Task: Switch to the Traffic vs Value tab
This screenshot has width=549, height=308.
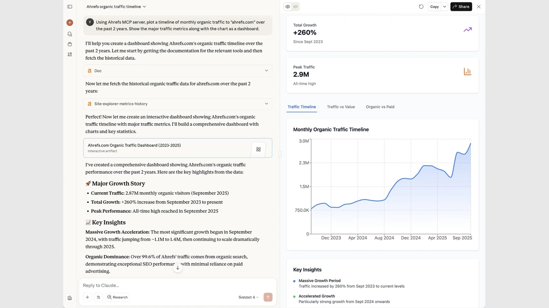Action: pyautogui.click(x=341, y=107)
